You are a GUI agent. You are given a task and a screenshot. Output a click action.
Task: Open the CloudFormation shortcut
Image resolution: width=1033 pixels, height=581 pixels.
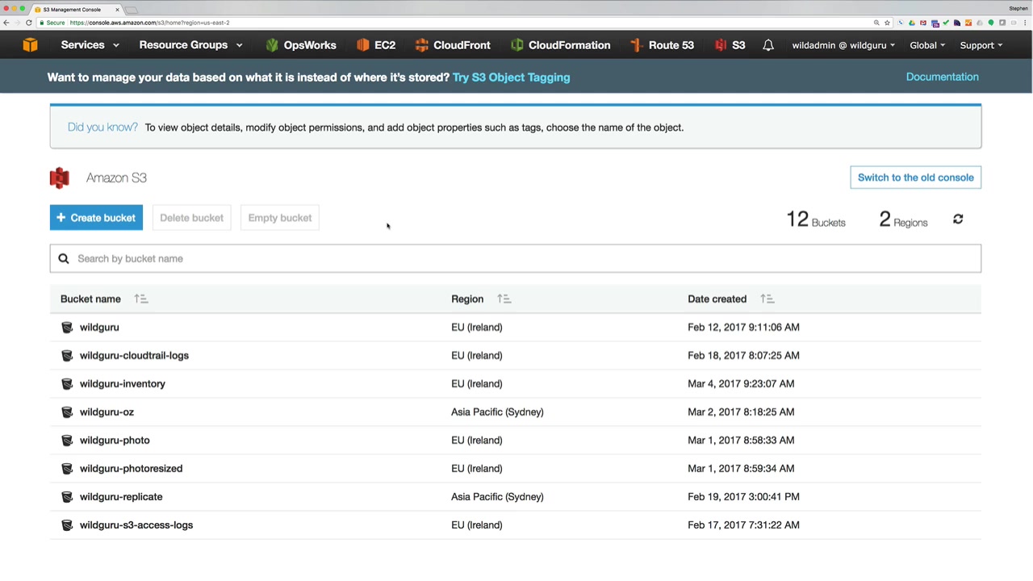560,45
